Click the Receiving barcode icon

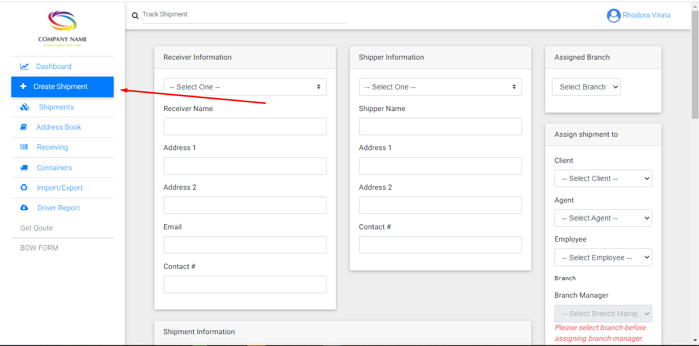click(x=24, y=147)
